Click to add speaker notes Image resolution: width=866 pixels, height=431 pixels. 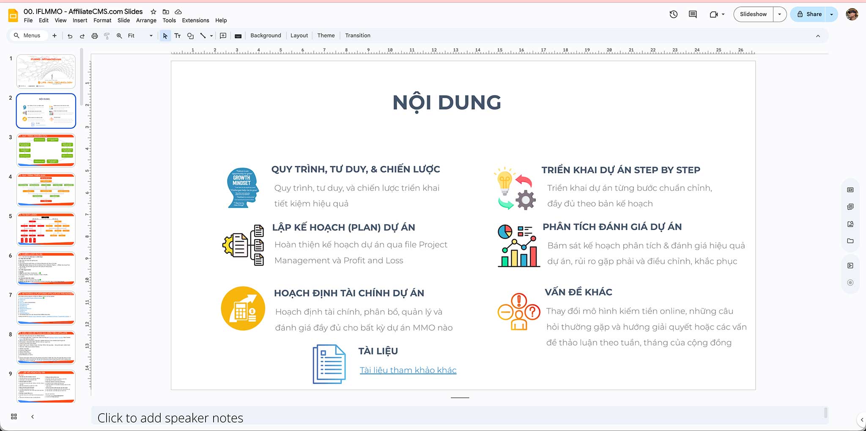point(170,418)
